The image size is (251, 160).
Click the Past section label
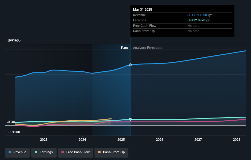[x=124, y=48]
